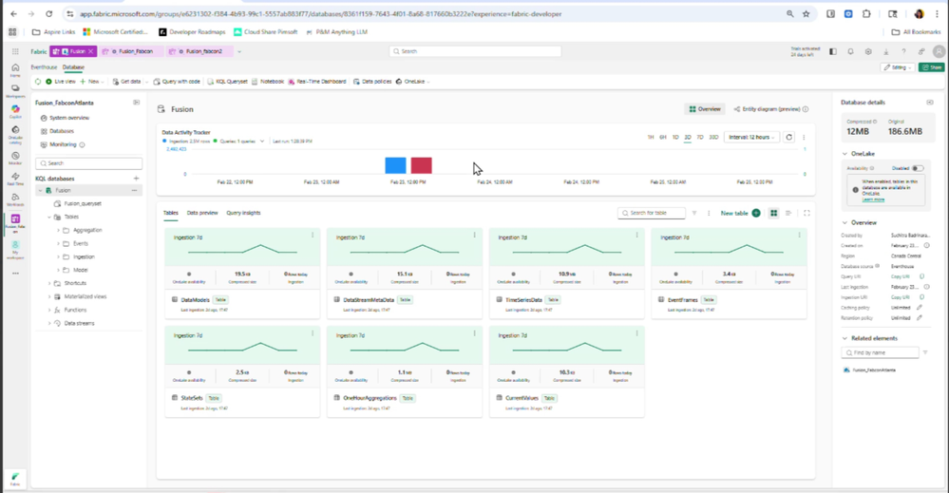The image size is (949, 493).
Task: Open the Editing mode dropdown
Action: pyautogui.click(x=897, y=67)
